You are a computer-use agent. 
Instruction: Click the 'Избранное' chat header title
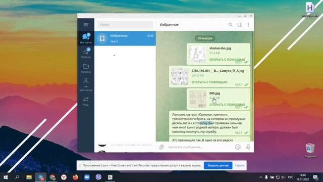point(169,25)
